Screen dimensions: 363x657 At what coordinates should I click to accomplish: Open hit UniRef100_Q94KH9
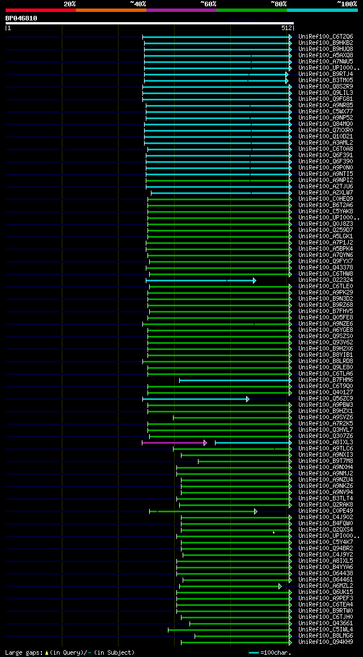click(x=326, y=642)
